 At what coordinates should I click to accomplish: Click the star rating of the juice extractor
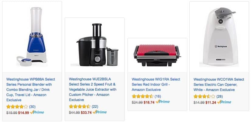click(80, 107)
